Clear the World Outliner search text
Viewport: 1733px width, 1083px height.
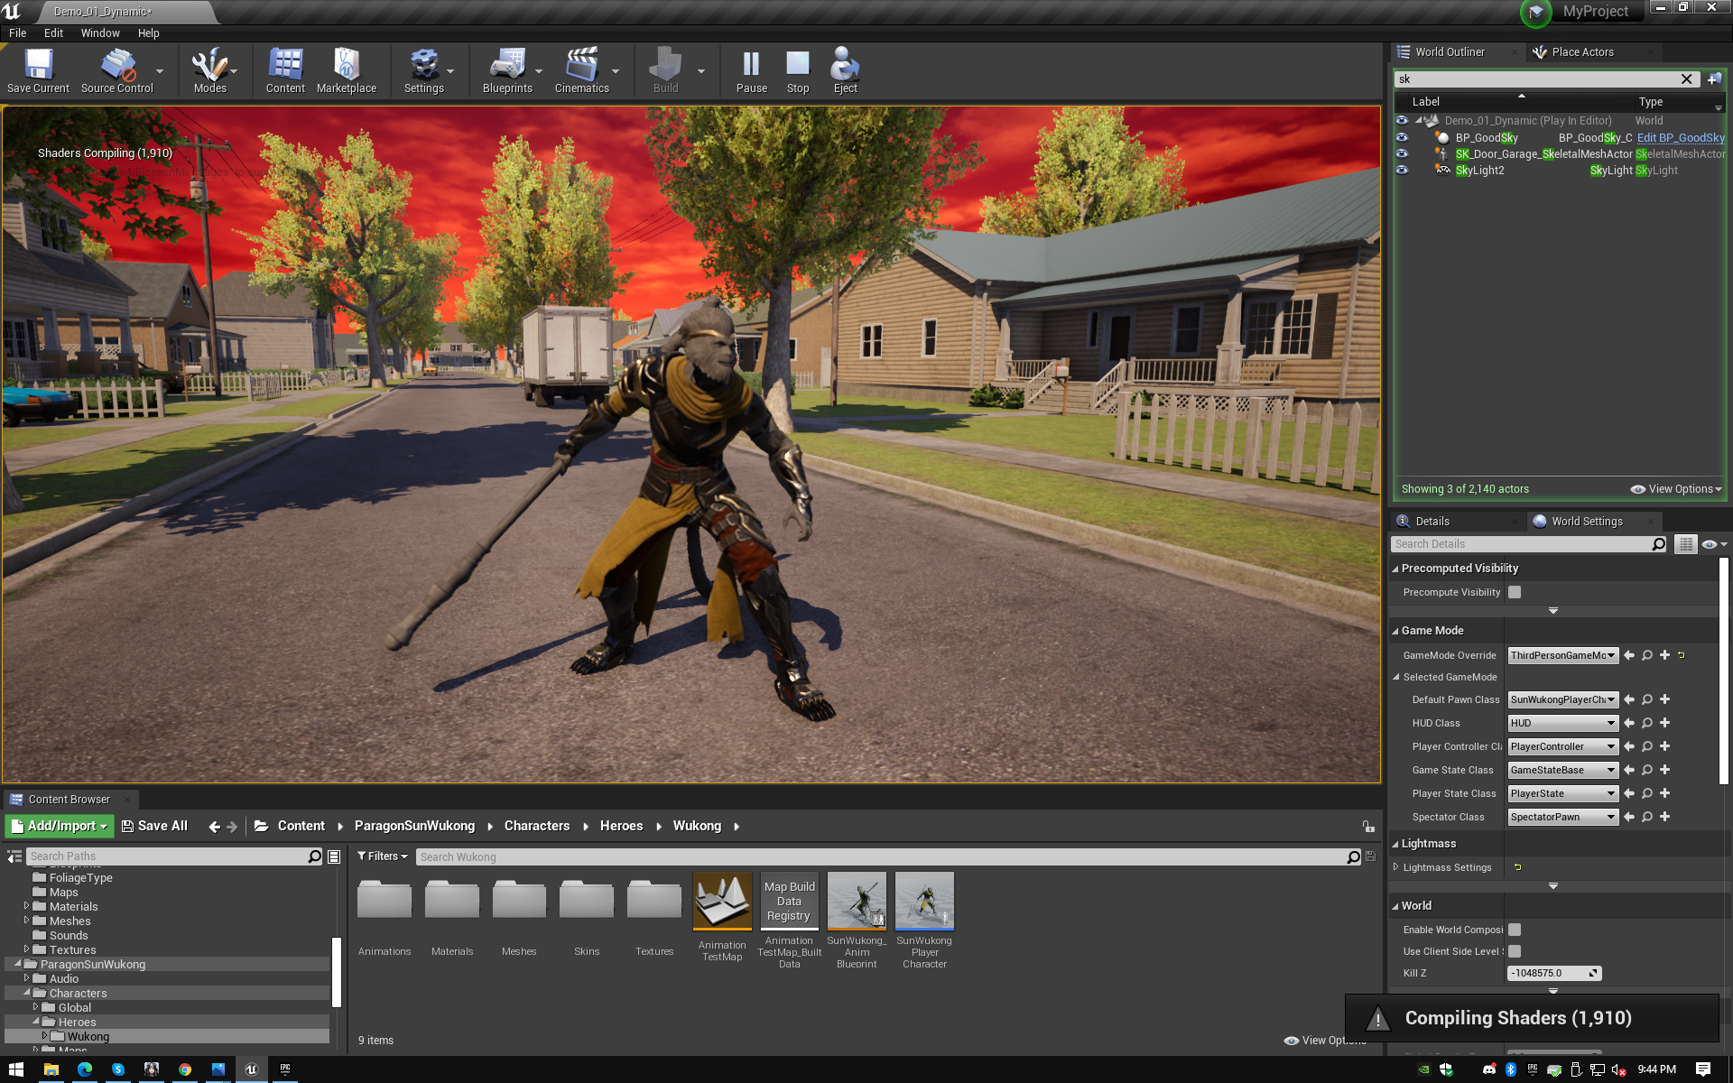[1686, 79]
